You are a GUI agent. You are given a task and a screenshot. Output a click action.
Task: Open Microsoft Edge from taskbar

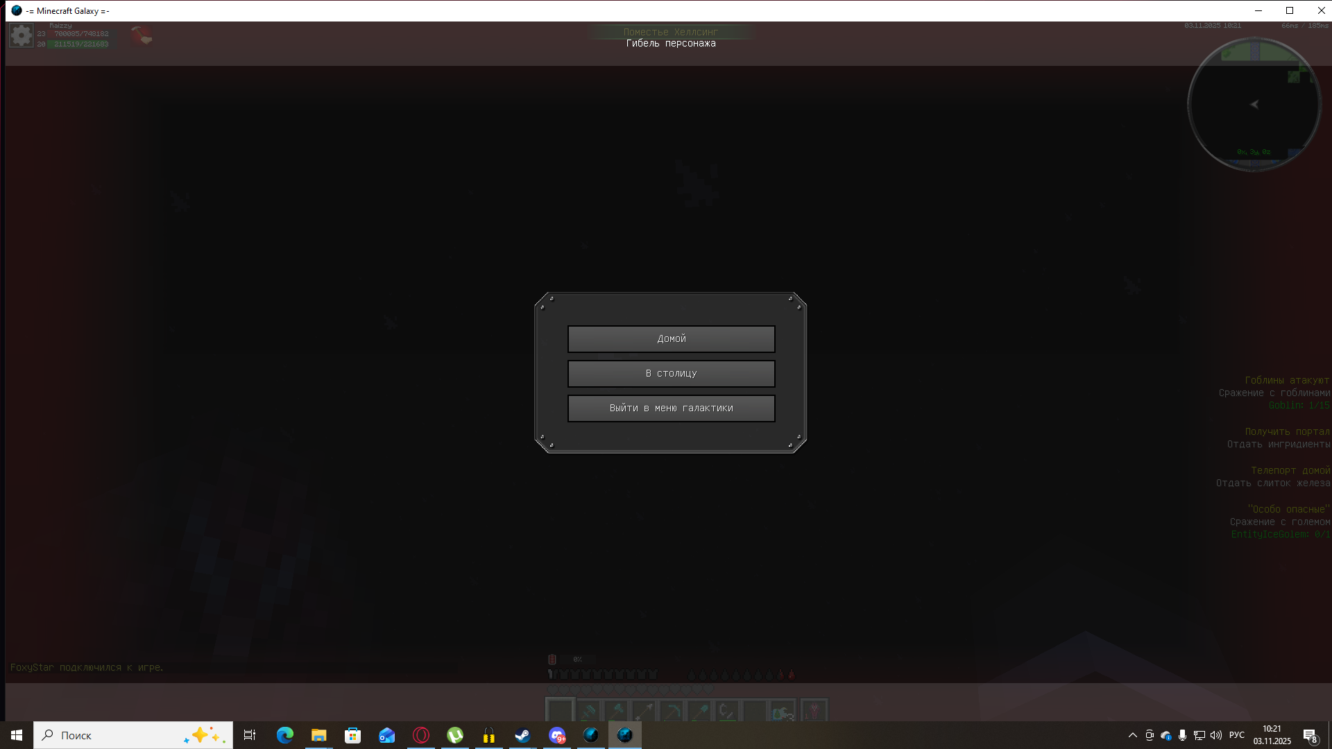tap(285, 735)
